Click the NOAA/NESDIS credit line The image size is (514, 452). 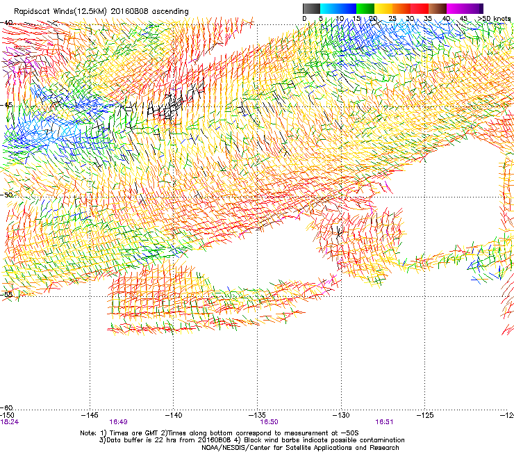pyautogui.click(x=300, y=448)
